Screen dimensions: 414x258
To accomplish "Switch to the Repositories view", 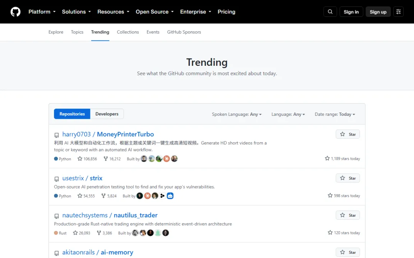I will point(72,114).
